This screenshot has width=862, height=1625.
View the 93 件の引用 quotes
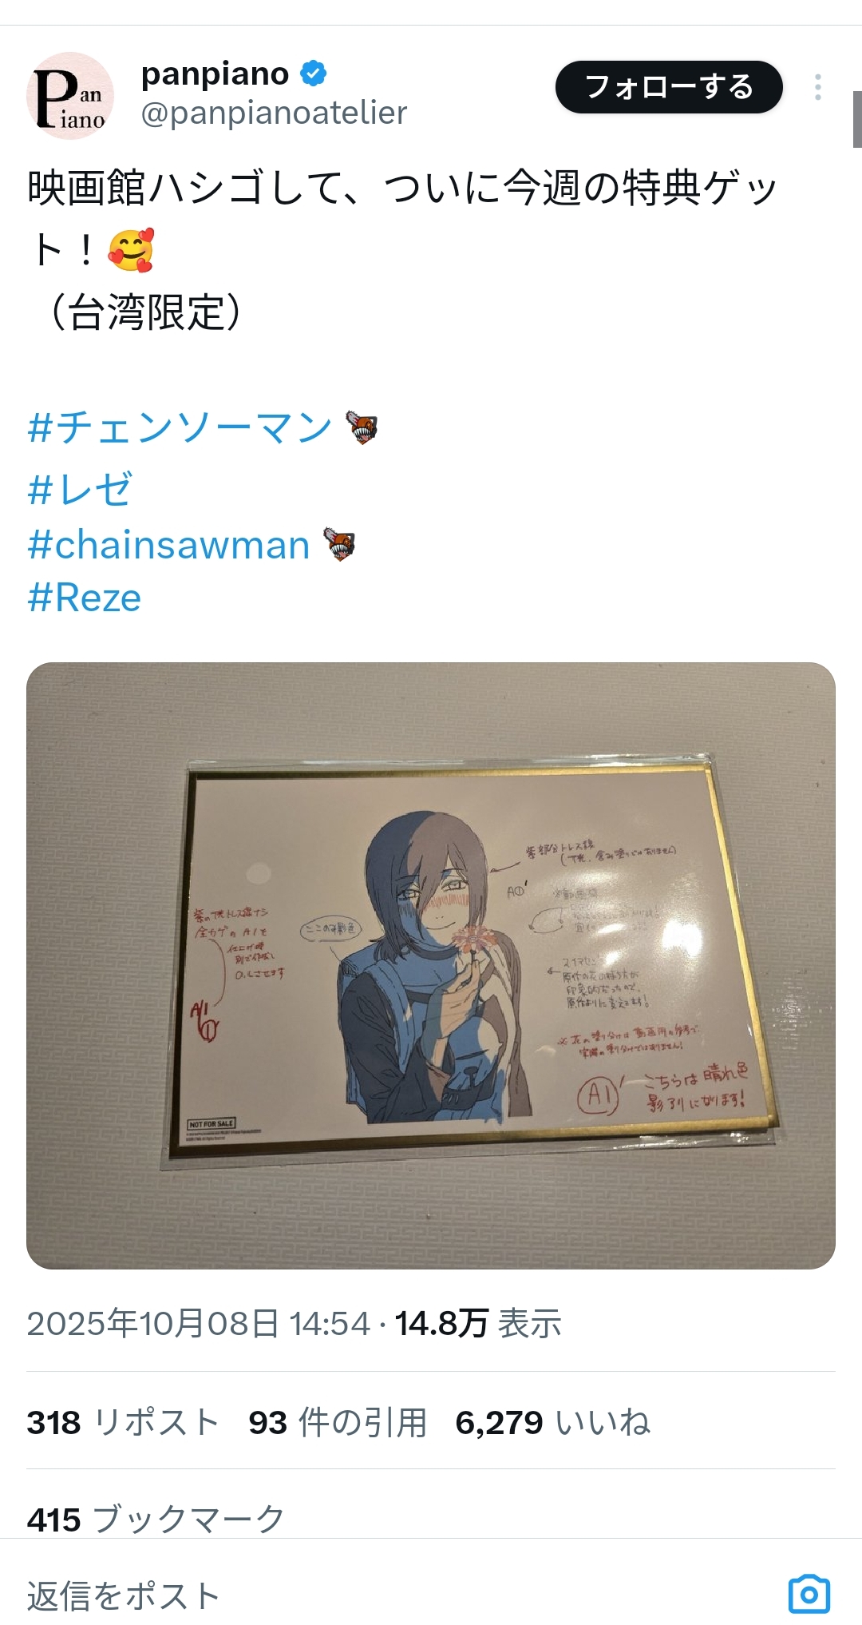pyautogui.click(x=338, y=1422)
